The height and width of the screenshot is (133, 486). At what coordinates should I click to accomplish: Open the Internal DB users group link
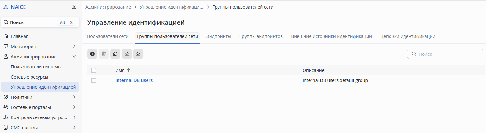coord(134,80)
